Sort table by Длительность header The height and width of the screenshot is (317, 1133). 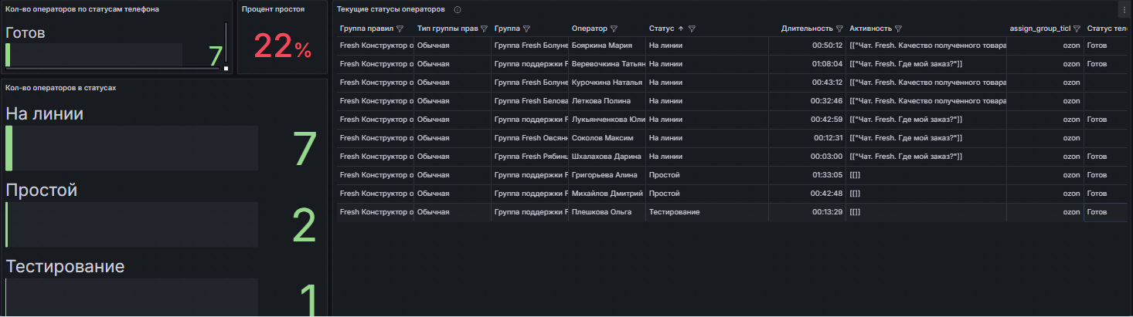(x=806, y=29)
